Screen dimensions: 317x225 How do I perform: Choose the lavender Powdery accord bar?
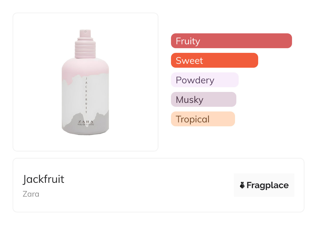coord(205,80)
